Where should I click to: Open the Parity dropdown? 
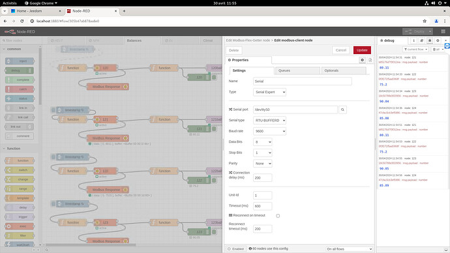[x=263, y=164]
